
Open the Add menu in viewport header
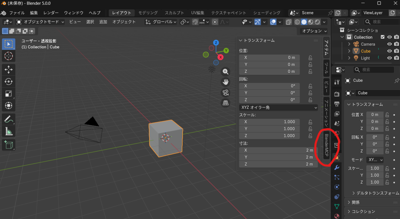[103, 22]
